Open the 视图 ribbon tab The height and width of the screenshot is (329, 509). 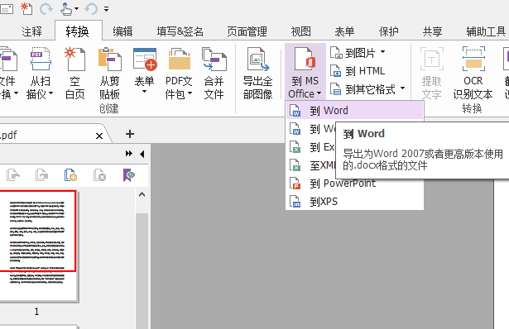301,31
